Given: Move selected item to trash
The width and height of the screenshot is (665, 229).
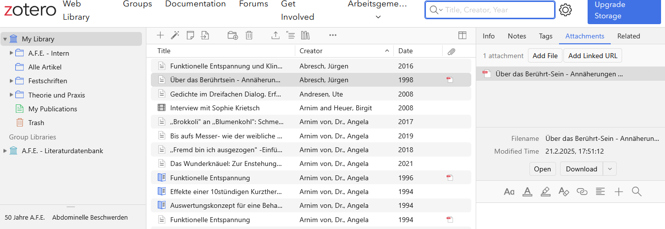Looking at the screenshot, I should 249,35.
